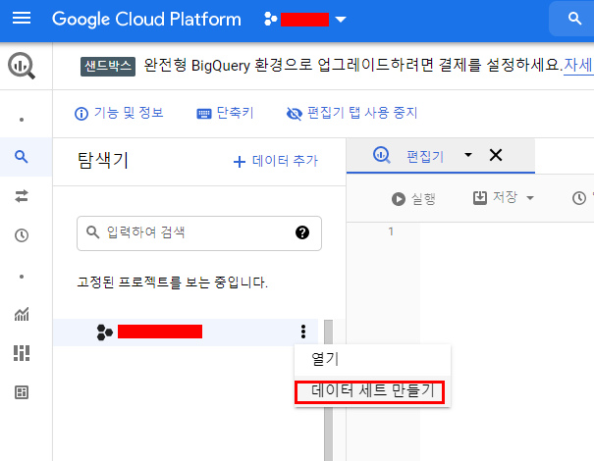594x461 pixels.
Task: Click the explorer panel vertical scrollbar
Action: (x=329, y=389)
